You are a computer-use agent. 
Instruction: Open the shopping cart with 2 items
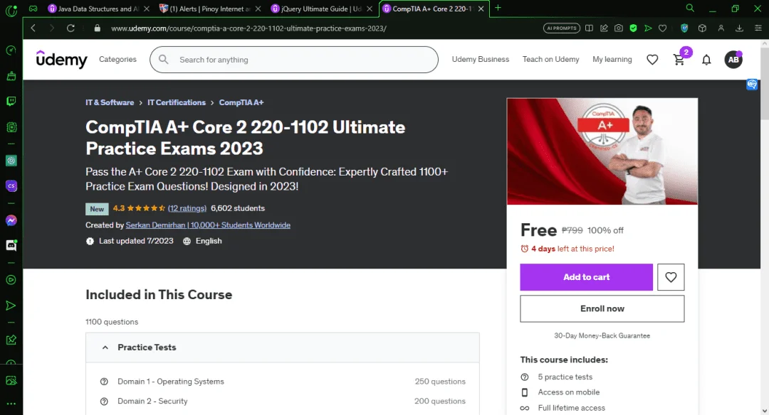click(x=679, y=60)
